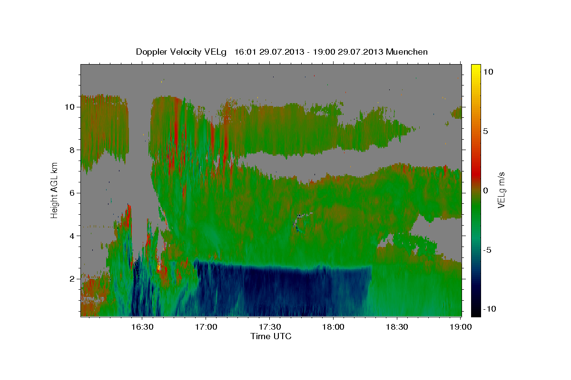Click the colorbar label '-10'

(x=489, y=309)
